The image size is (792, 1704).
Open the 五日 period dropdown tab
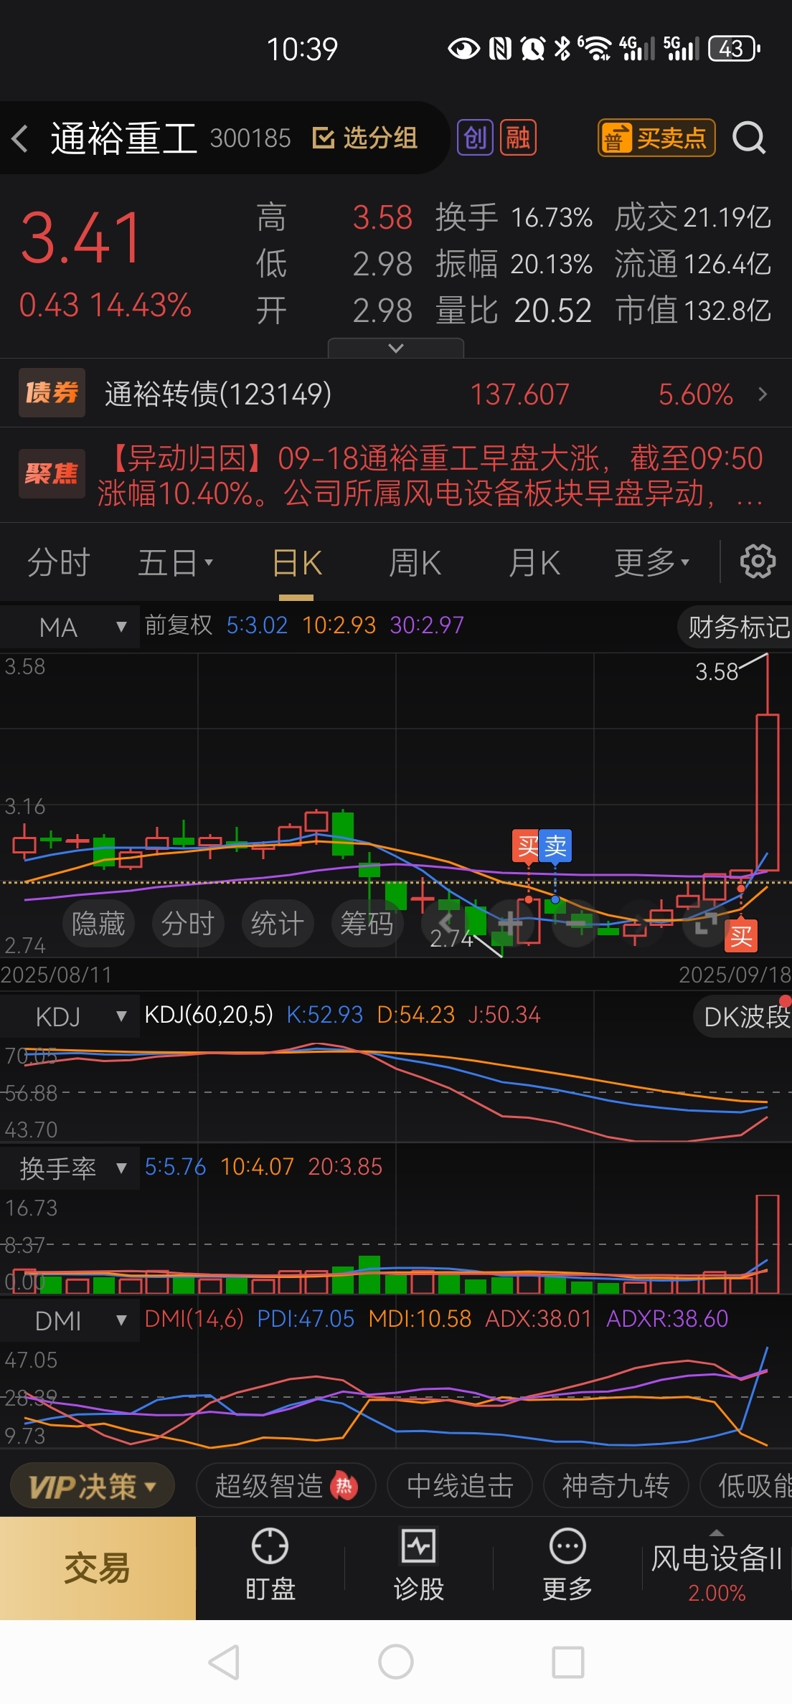(x=175, y=563)
